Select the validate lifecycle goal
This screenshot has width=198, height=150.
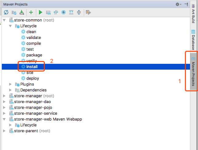[x=33, y=38]
